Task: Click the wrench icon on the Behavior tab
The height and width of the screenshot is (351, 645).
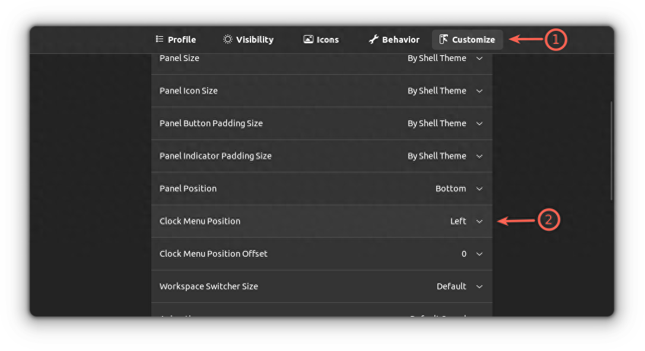Action: [374, 39]
